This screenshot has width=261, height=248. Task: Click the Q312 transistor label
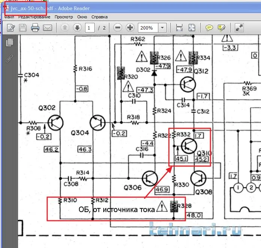[201, 71]
